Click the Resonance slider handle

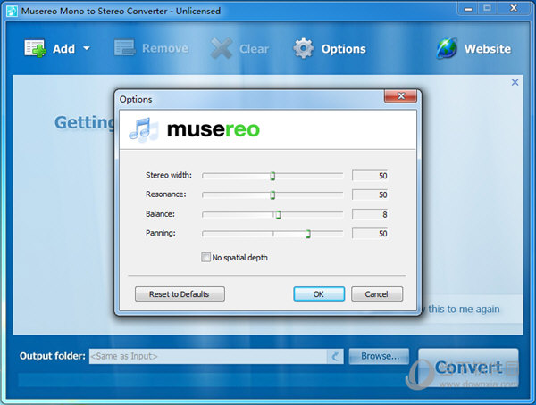click(x=272, y=195)
